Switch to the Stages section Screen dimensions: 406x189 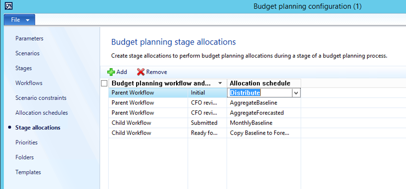(x=24, y=68)
